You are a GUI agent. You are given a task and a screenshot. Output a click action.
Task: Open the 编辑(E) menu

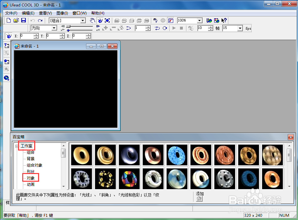(x=28, y=13)
